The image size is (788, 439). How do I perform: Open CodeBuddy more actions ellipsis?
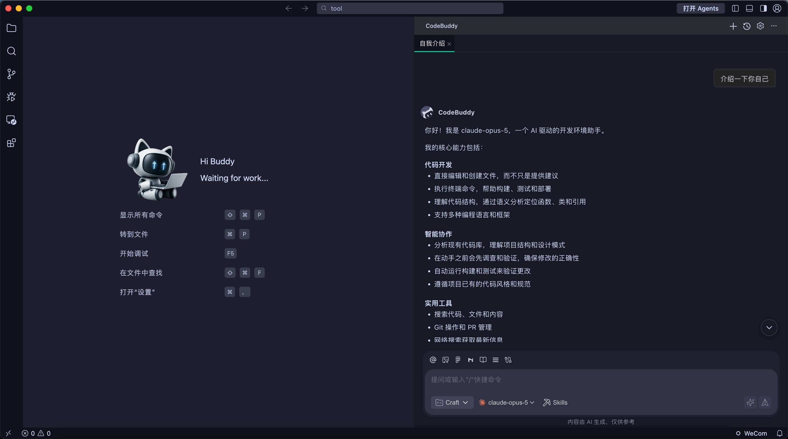tap(774, 26)
